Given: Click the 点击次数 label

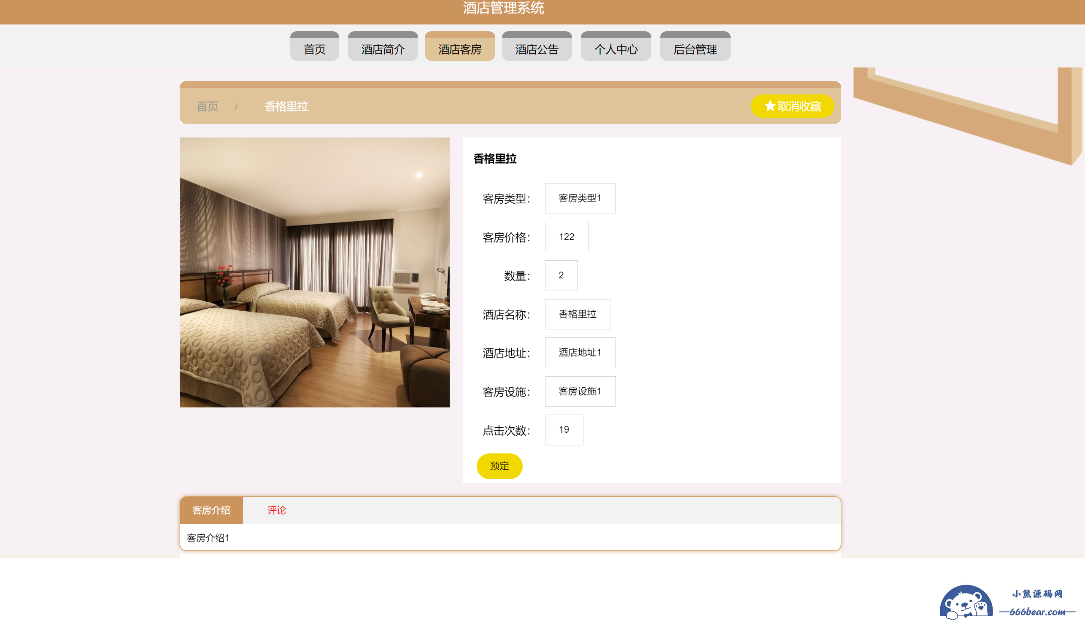Looking at the screenshot, I should [506, 430].
